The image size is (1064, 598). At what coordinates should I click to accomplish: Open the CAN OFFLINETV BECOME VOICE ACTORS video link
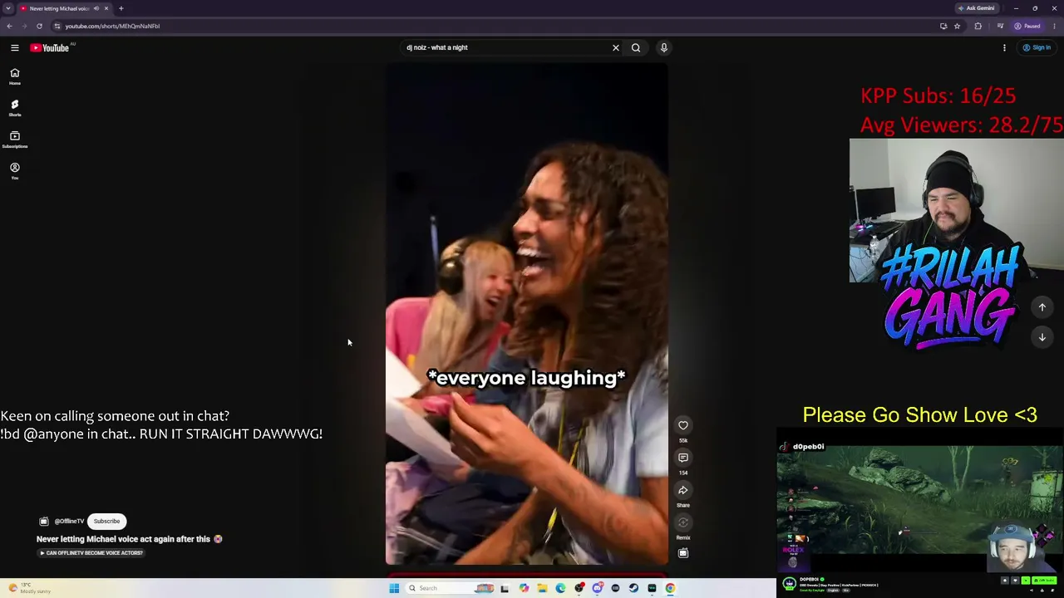pos(91,553)
